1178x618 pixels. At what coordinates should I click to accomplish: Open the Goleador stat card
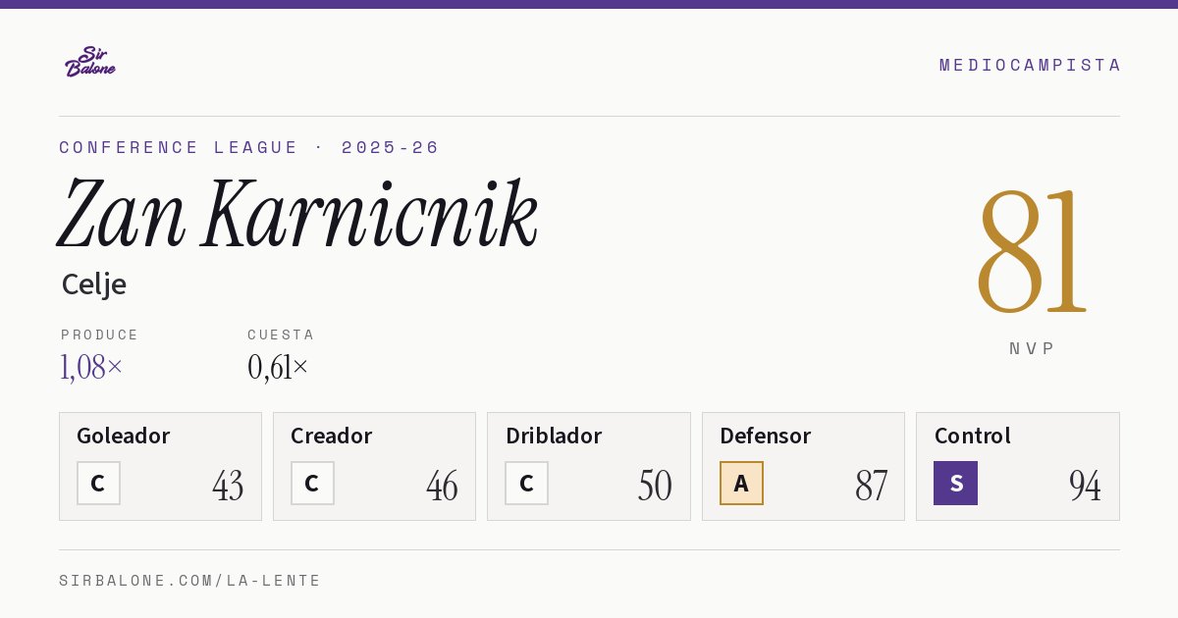[160, 466]
